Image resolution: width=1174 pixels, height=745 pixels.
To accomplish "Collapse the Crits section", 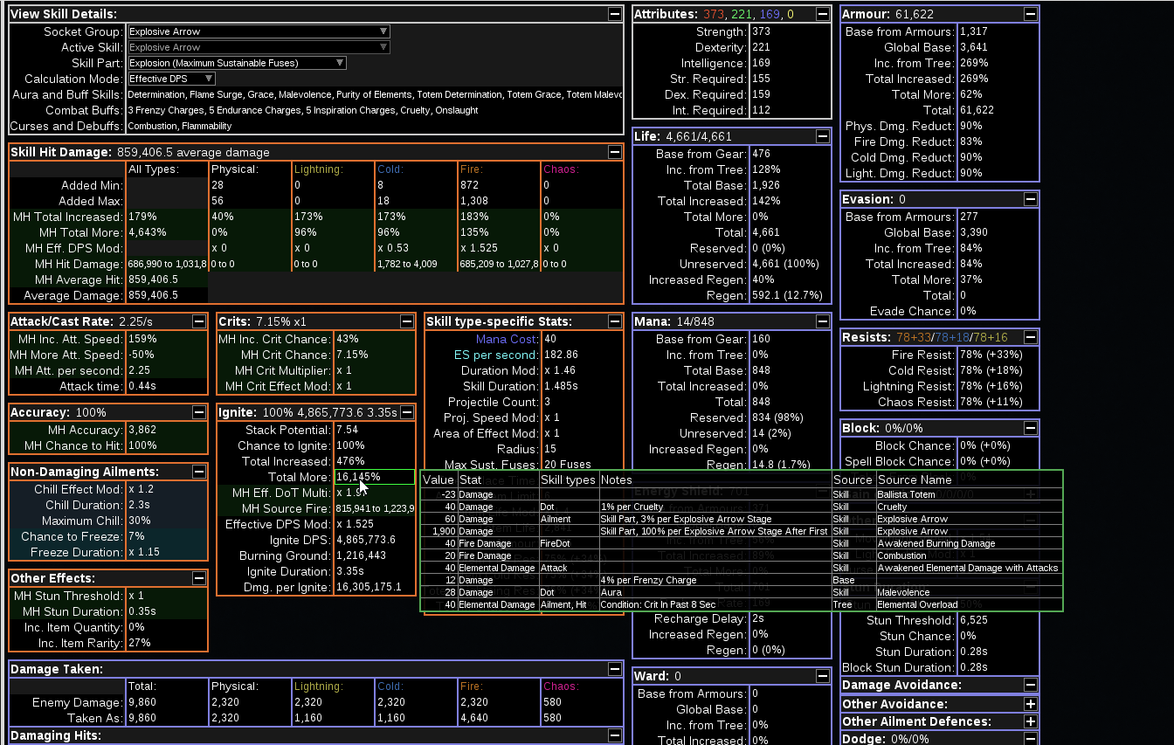I will pyautogui.click(x=407, y=321).
